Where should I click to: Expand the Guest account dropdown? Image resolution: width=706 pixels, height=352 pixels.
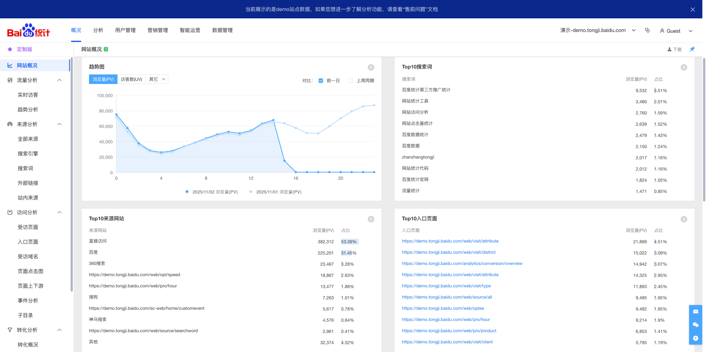coord(690,30)
